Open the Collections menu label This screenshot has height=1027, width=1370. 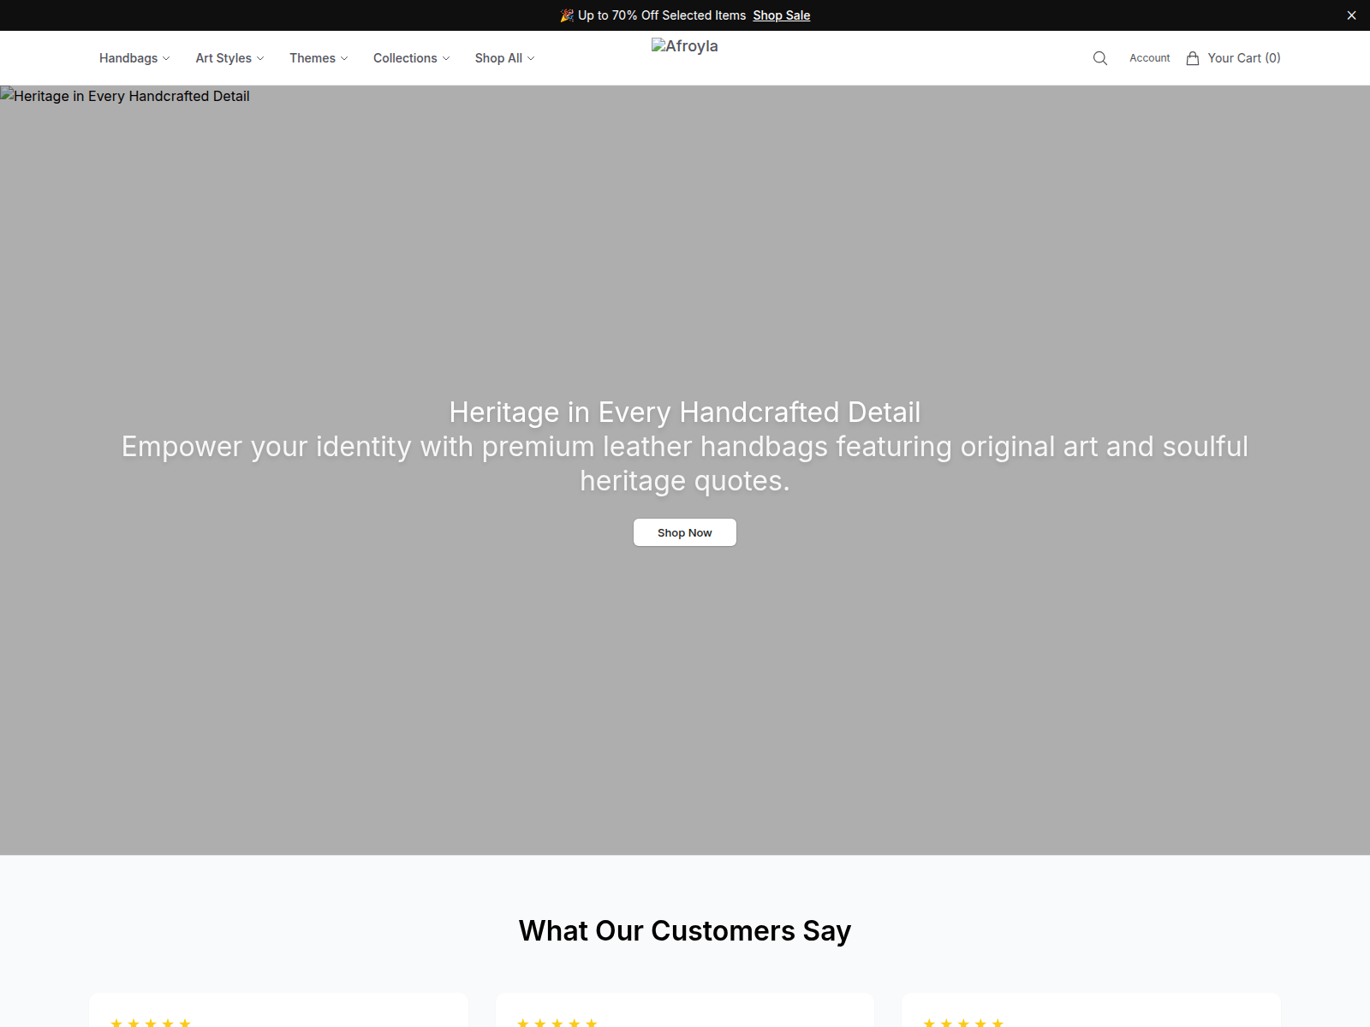coord(405,58)
